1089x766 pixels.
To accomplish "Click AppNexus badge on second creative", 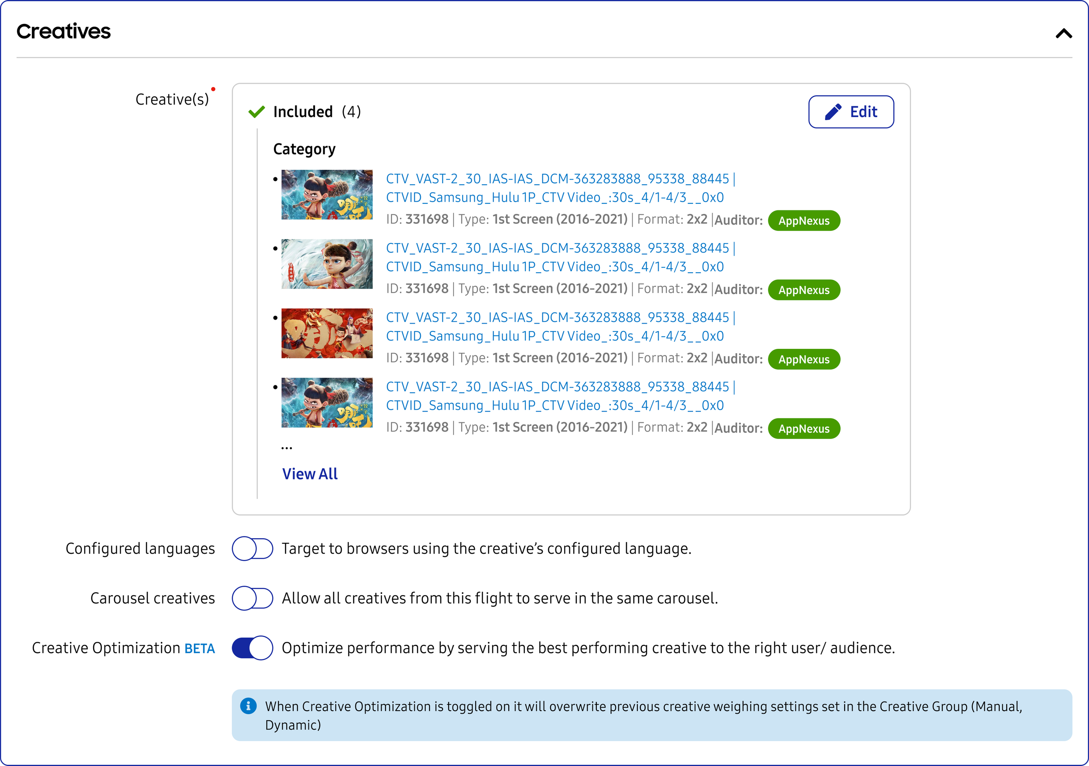I will [x=804, y=290].
